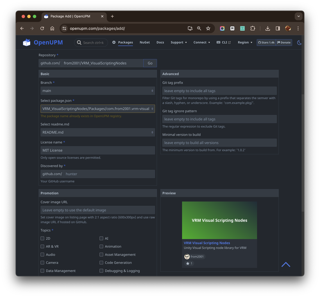Toggle dark mode moon icon
320x297 pixels.
[299, 42]
